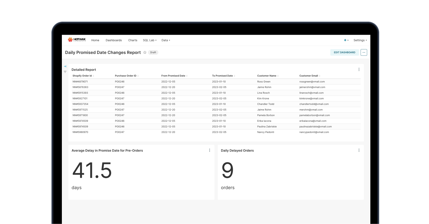
Task: Click customer name Nancy Pedonti
Action: click(x=266, y=132)
